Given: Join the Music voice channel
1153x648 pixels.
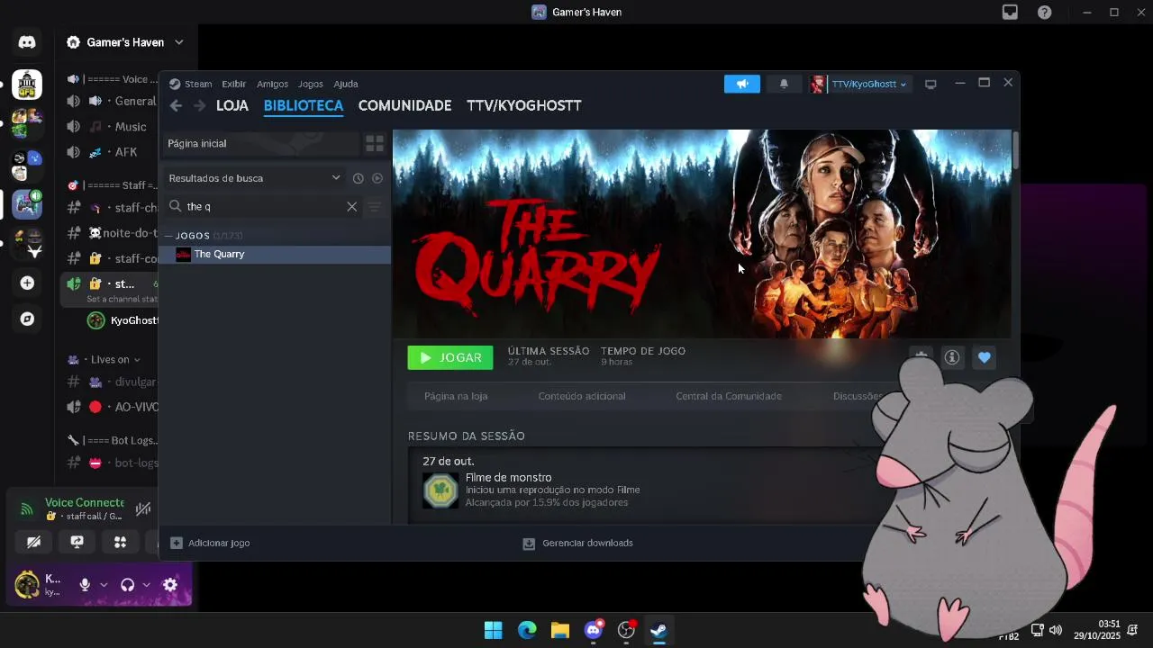Looking at the screenshot, I should click(112, 126).
